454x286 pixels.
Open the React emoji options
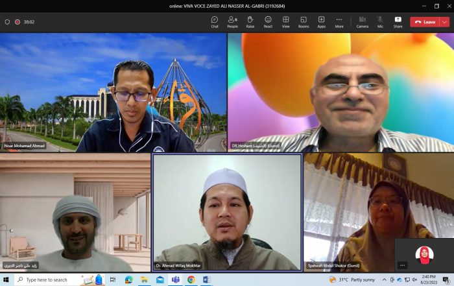268,21
